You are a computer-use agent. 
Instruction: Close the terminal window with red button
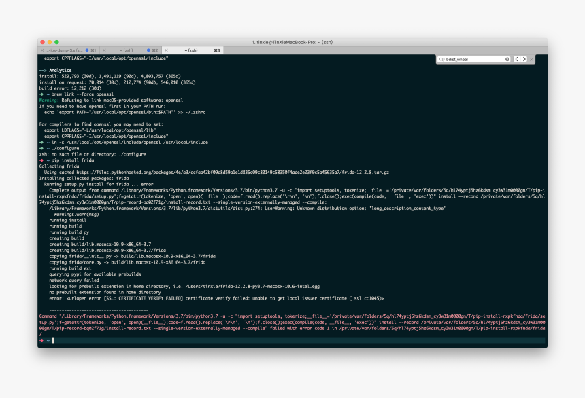pyautogui.click(x=43, y=42)
